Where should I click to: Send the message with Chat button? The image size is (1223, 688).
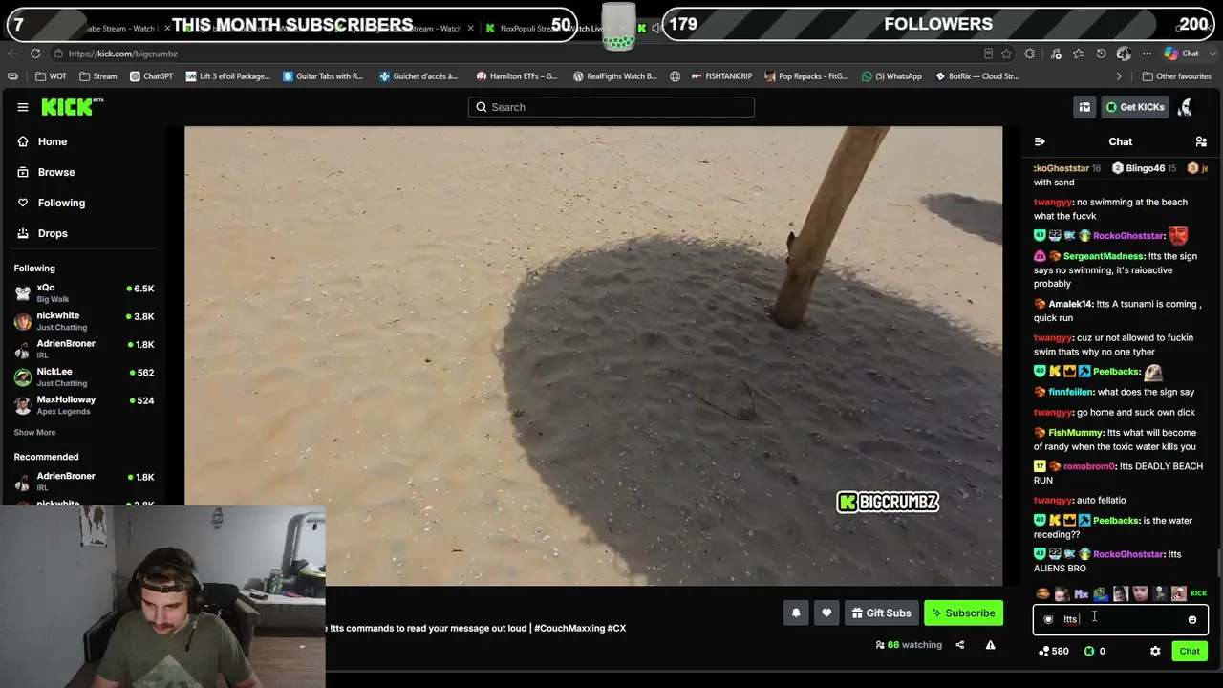point(1190,651)
